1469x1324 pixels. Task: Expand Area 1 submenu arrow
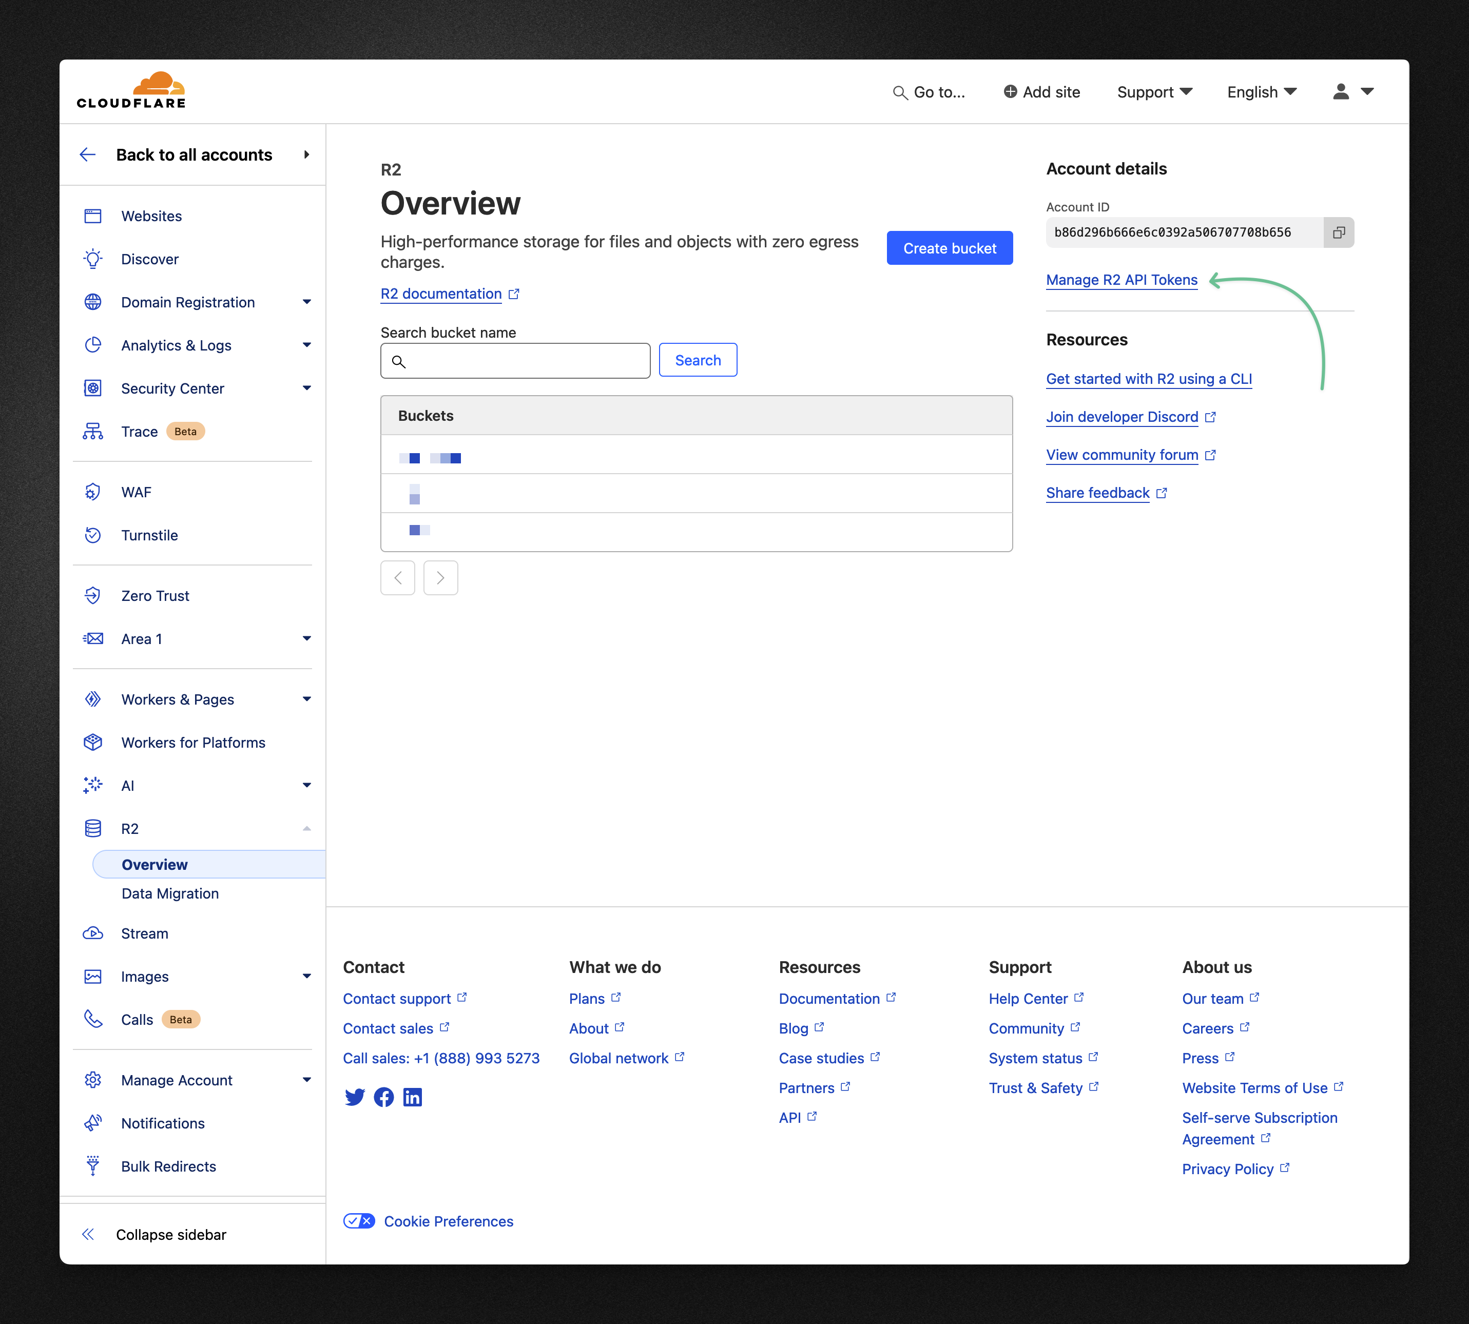307,638
